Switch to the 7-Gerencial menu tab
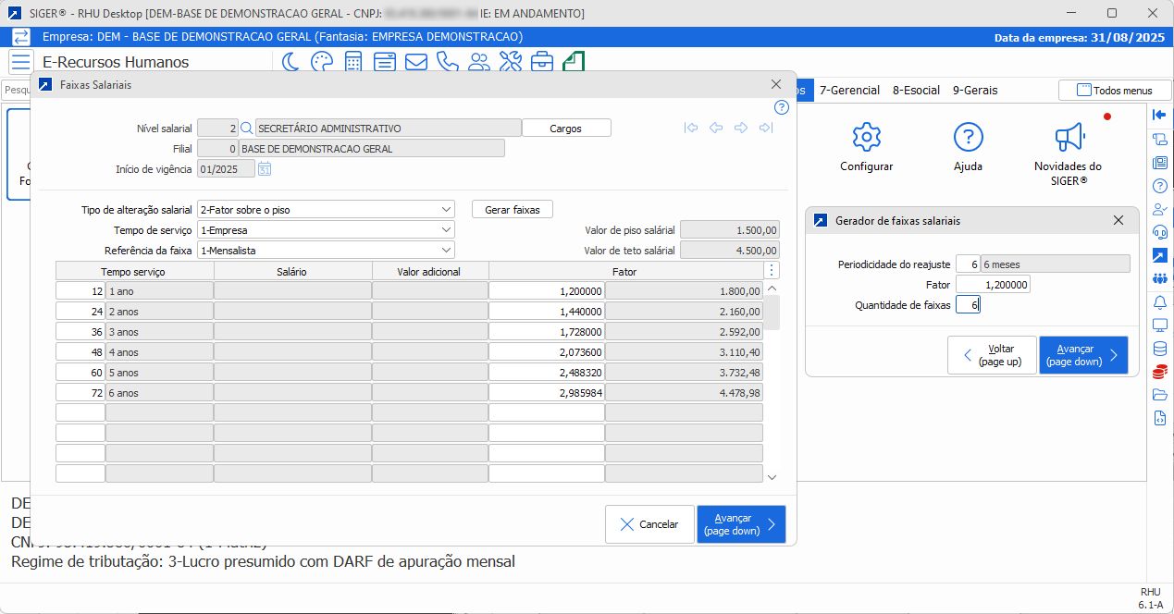 click(x=849, y=91)
